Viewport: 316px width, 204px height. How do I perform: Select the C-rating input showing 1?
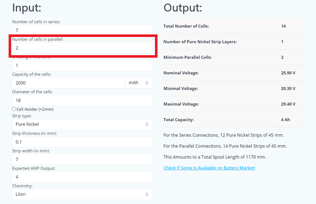pyautogui.click(x=81, y=65)
